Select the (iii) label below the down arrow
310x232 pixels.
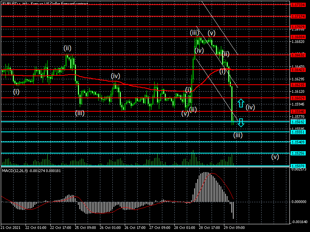click(238, 135)
